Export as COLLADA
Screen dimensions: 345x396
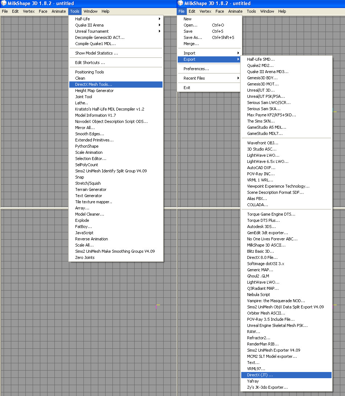point(286,205)
